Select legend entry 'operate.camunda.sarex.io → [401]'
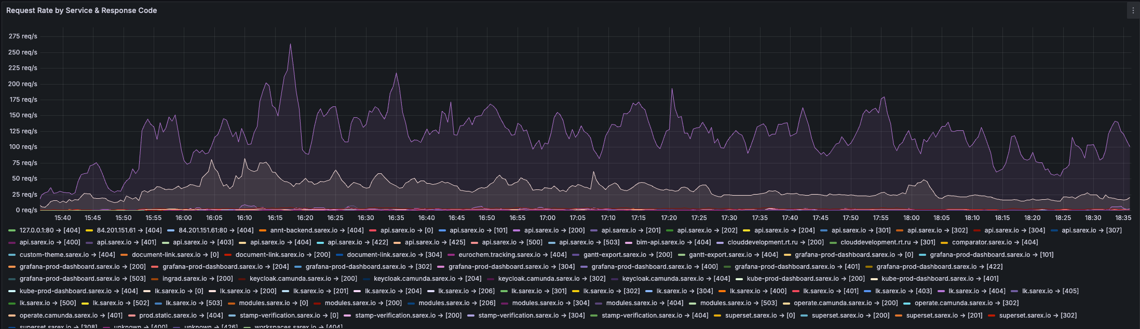This screenshot has width=1140, height=329. tap(71, 316)
